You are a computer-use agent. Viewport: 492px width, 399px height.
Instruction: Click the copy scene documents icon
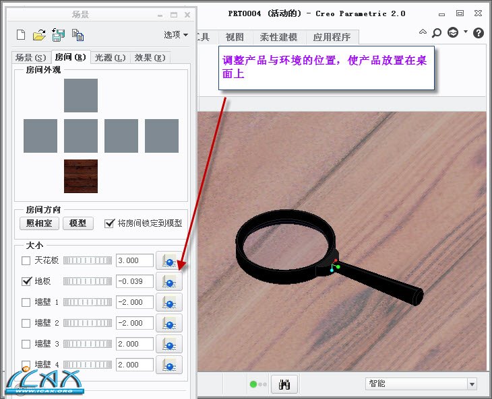(x=78, y=35)
